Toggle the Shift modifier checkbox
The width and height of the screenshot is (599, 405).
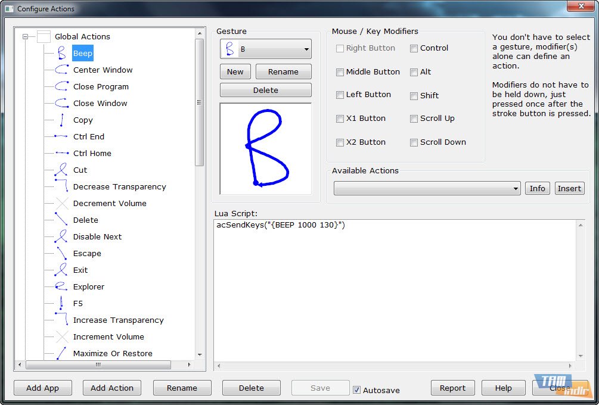point(414,96)
